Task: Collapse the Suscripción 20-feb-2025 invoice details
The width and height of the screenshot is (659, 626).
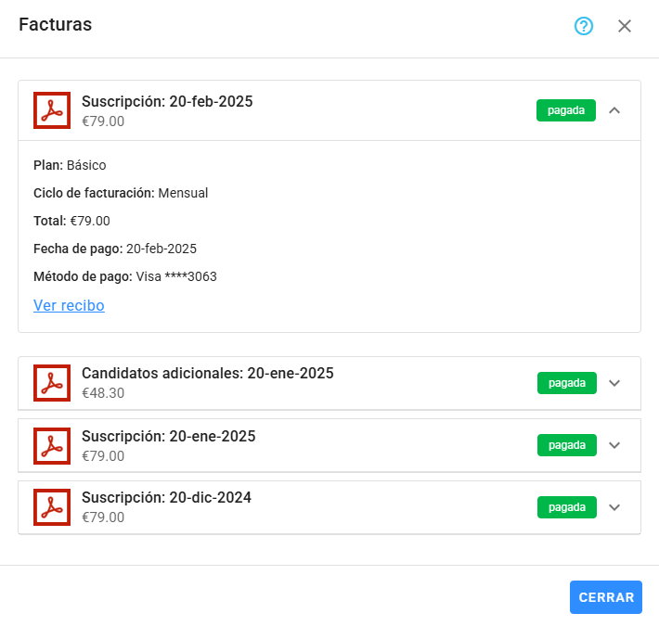Action: point(614,110)
